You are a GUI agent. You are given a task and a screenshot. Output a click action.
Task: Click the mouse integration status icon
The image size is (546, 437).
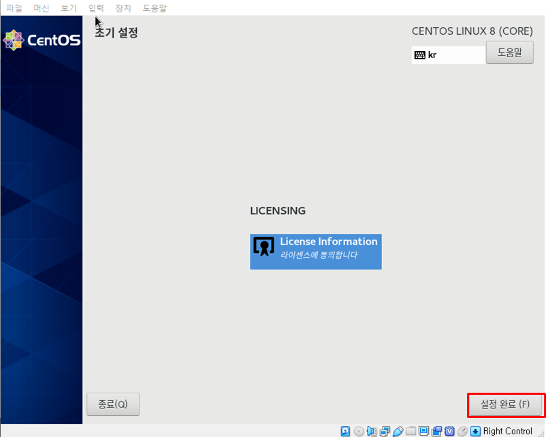[462, 431]
